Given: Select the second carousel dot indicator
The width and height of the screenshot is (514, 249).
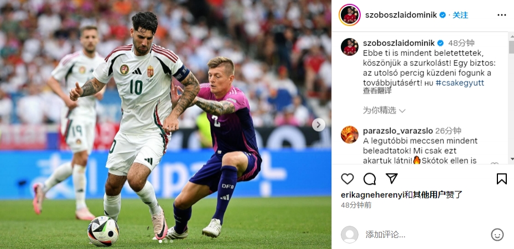Looking at the screenshot, I should [165, 241].
